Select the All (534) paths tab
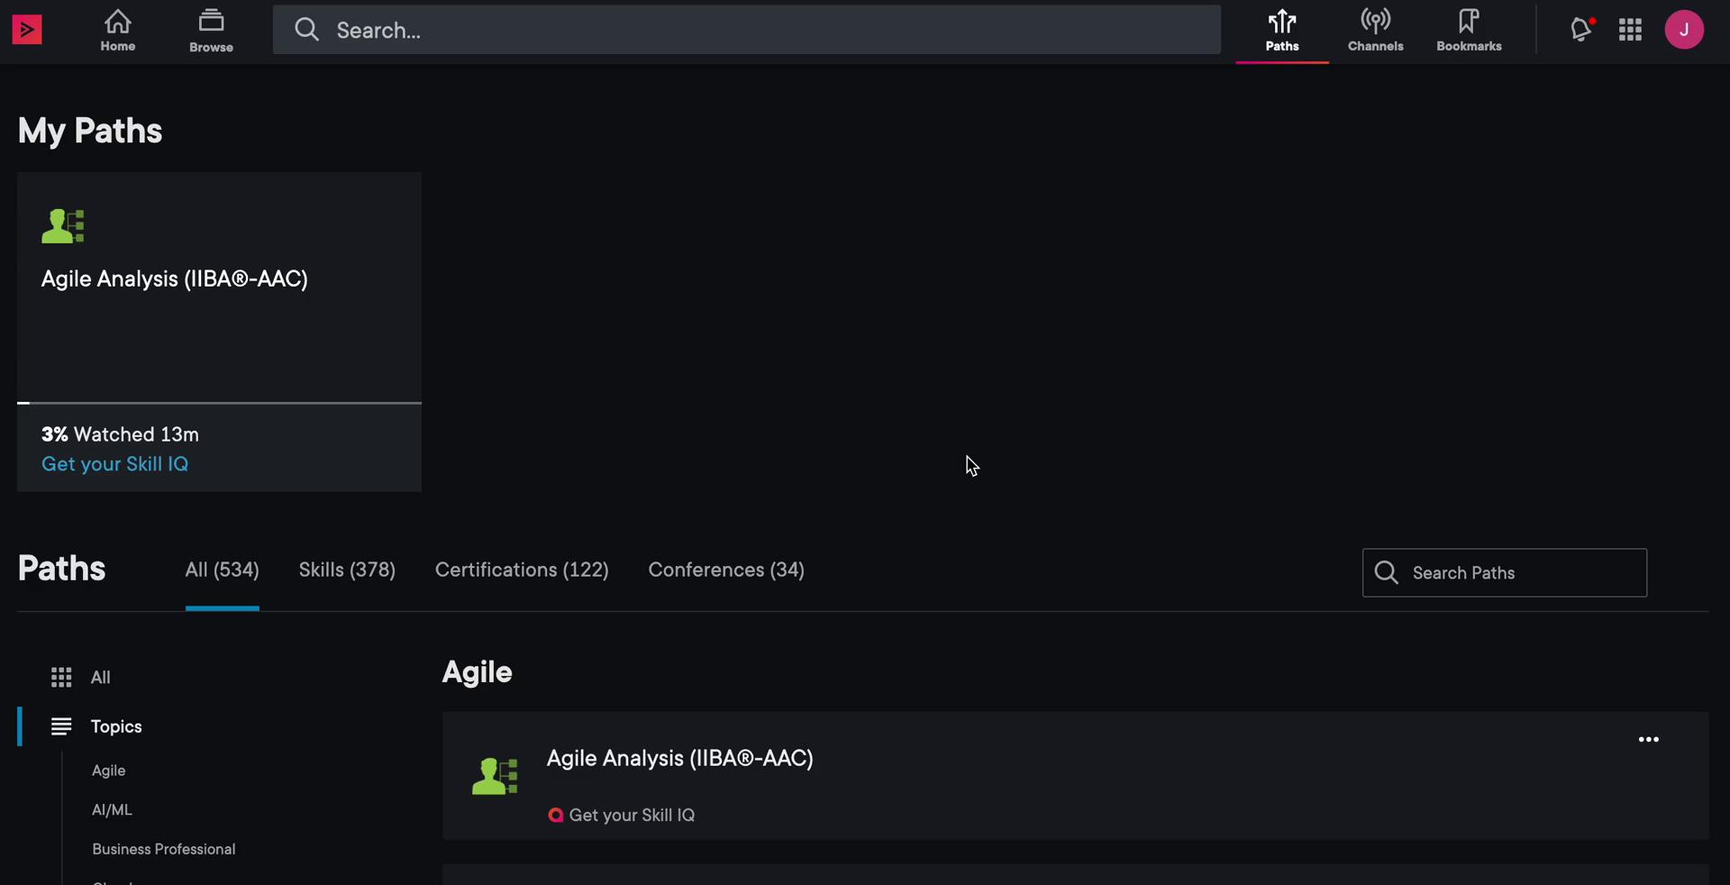This screenshot has width=1730, height=885. tap(223, 570)
